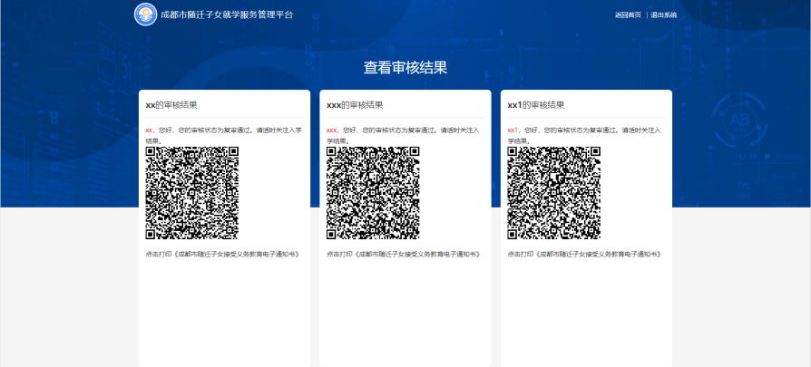Click the QR code in xx's card
The height and width of the screenshot is (367, 811).
click(192, 193)
